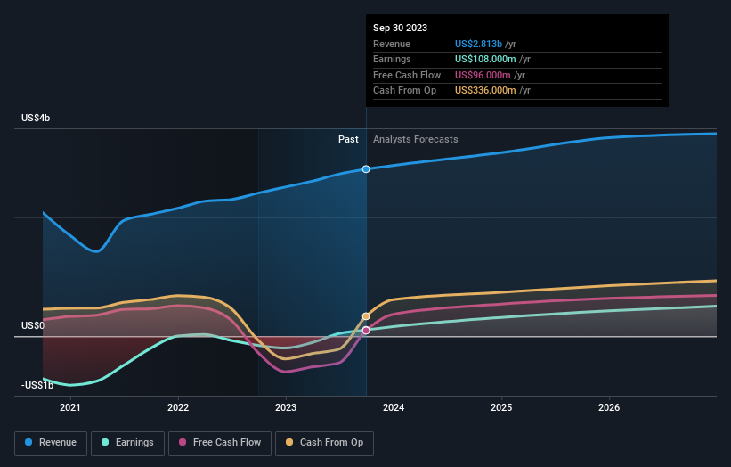
Task: Click the Sep 30 2023 tooltip date
Action: (400, 28)
